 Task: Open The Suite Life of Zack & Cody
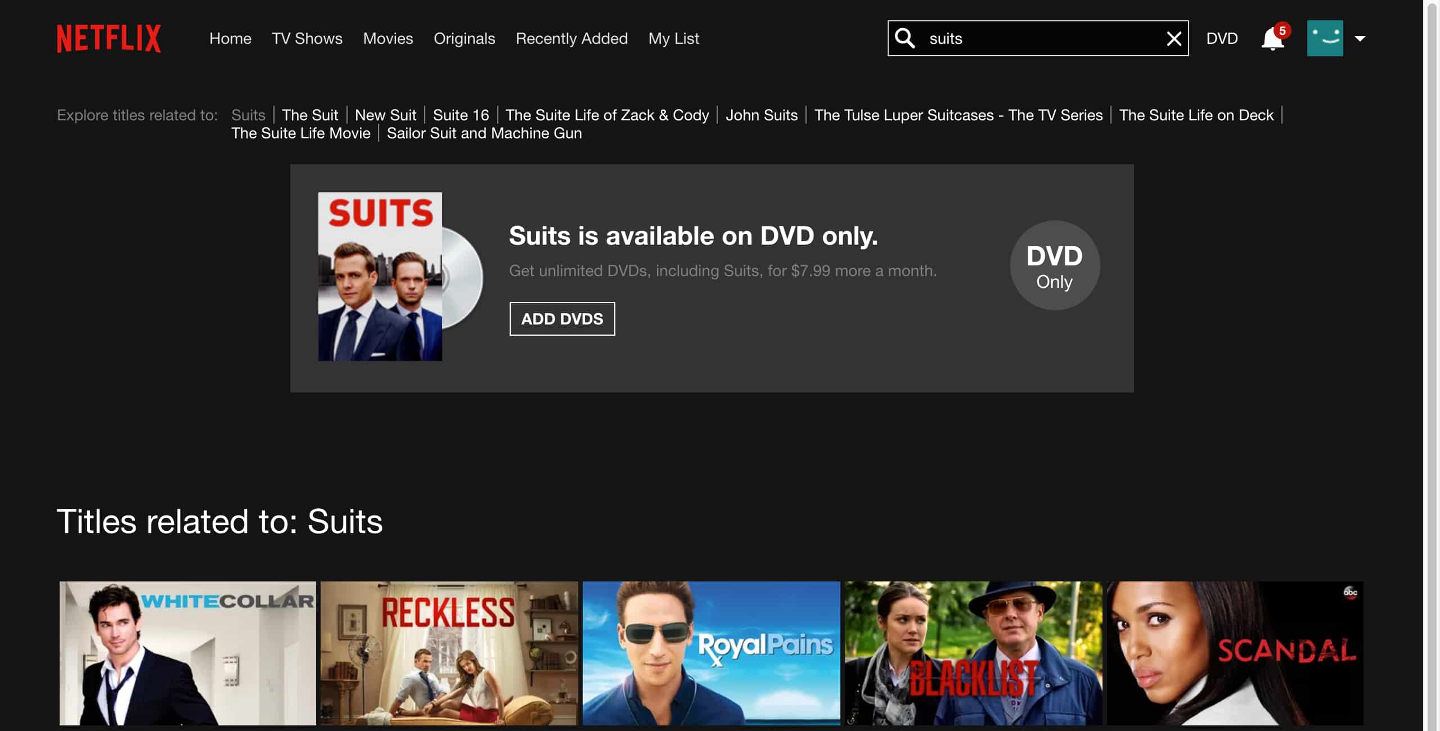coord(607,115)
